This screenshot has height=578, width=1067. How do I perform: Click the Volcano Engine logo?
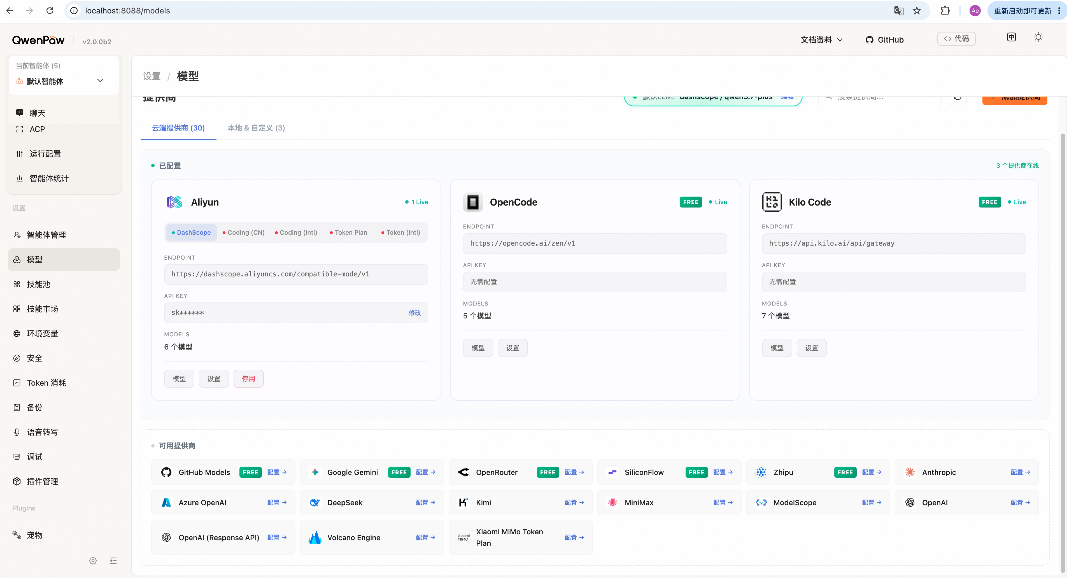point(315,537)
